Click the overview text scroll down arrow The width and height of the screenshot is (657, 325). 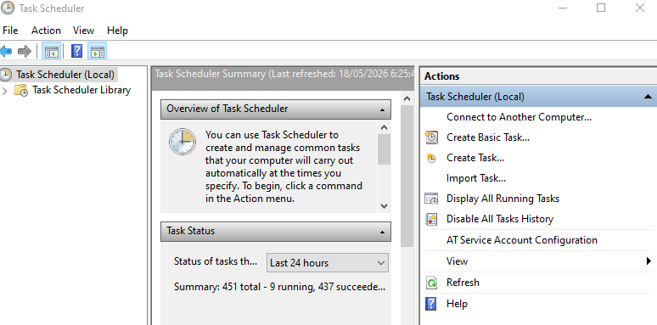coord(384,205)
